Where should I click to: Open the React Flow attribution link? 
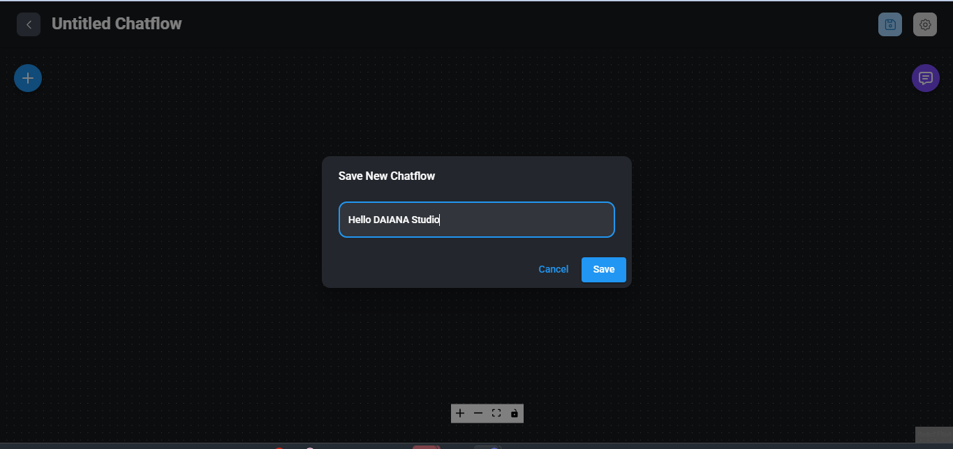tap(933, 434)
